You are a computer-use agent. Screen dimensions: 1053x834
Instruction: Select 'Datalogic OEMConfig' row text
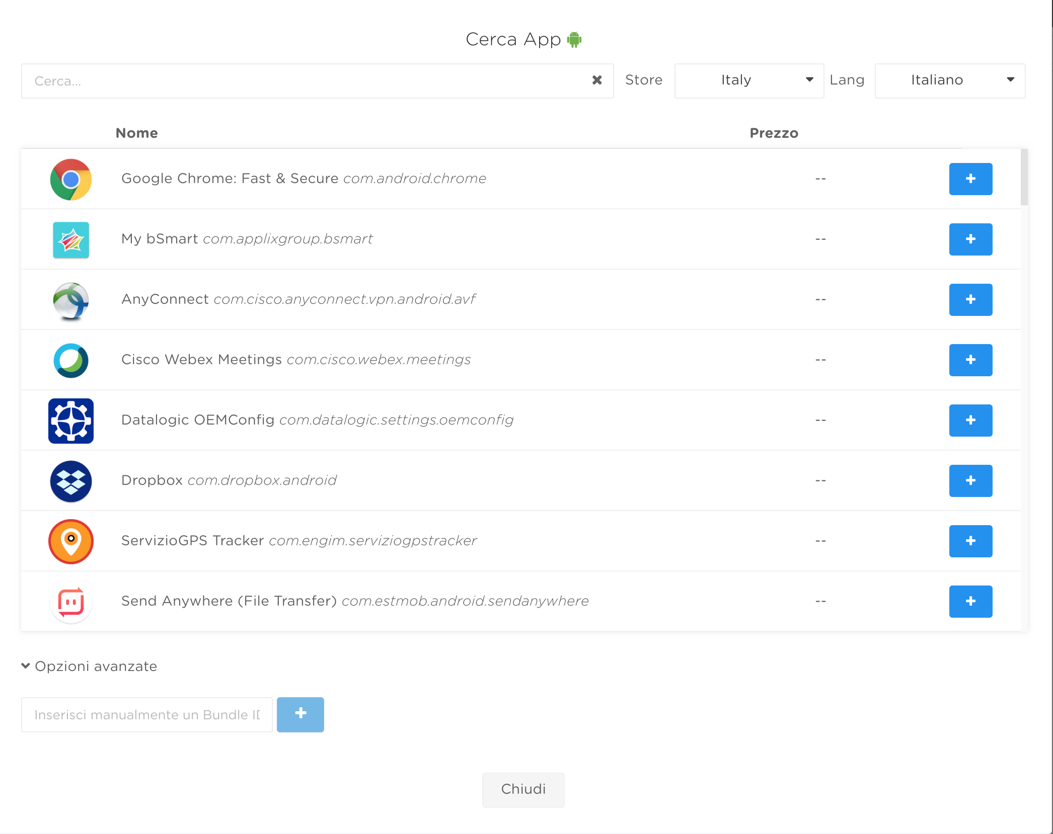click(198, 420)
